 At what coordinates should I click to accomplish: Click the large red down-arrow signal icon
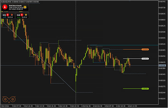[5, 7]
